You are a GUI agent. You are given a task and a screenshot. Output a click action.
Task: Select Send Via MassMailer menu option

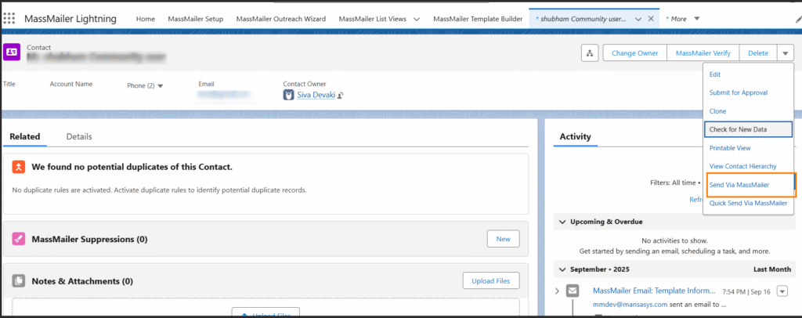coord(739,185)
